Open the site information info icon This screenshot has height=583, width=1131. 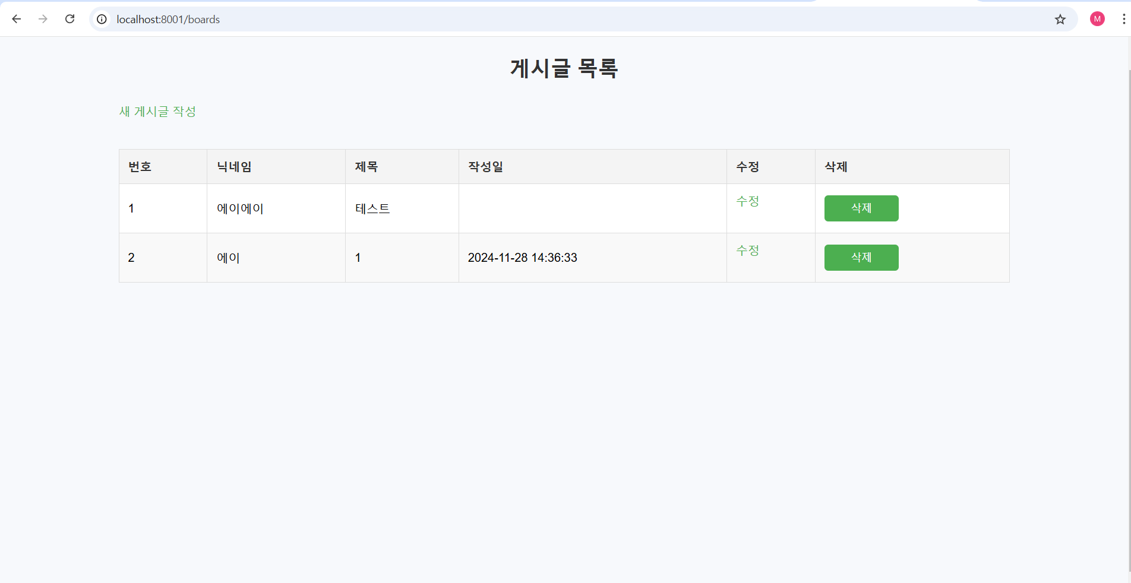(101, 19)
